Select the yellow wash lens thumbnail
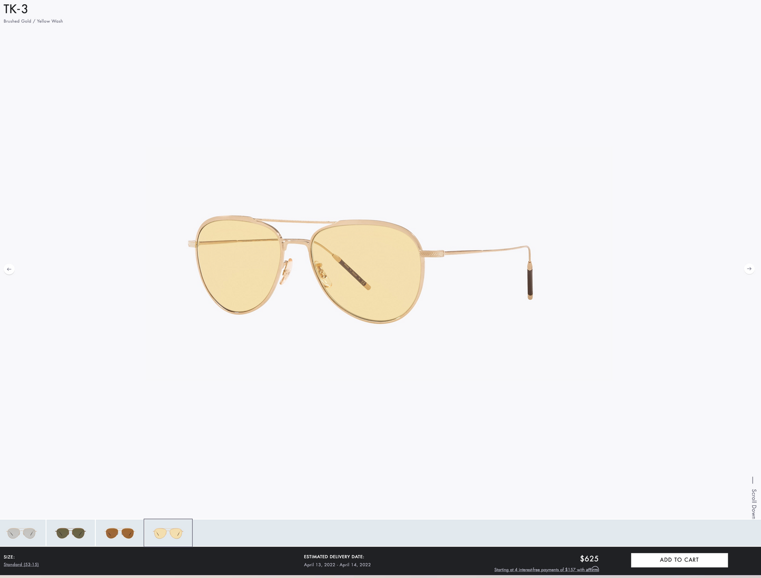The width and height of the screenshot is (761, 578). (168, 533)
